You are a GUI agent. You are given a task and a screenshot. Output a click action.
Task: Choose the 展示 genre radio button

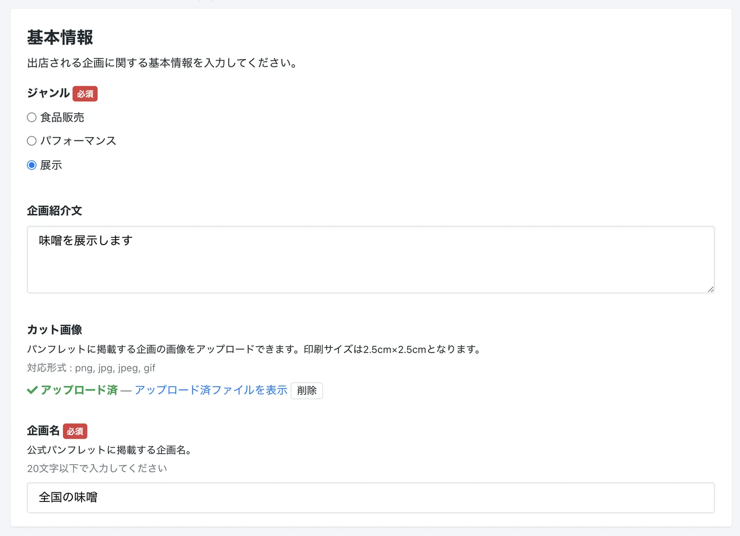point(31,165)
